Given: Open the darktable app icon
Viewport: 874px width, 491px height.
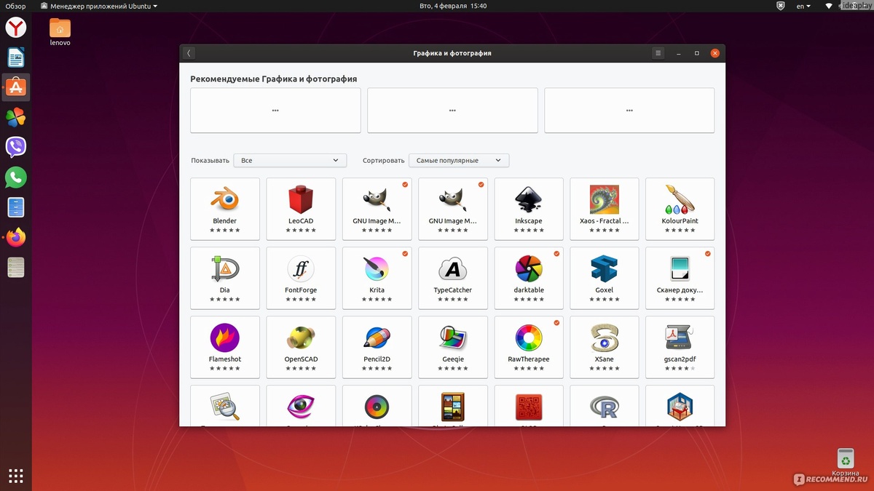Looking at the screenshot, I should click(528, 268).
